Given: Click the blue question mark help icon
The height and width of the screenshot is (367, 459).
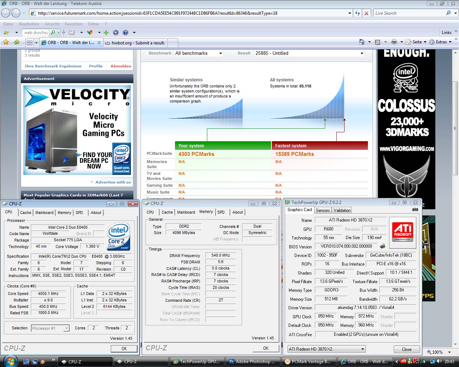Looking at the screenshot, I should tap(126, 32).
